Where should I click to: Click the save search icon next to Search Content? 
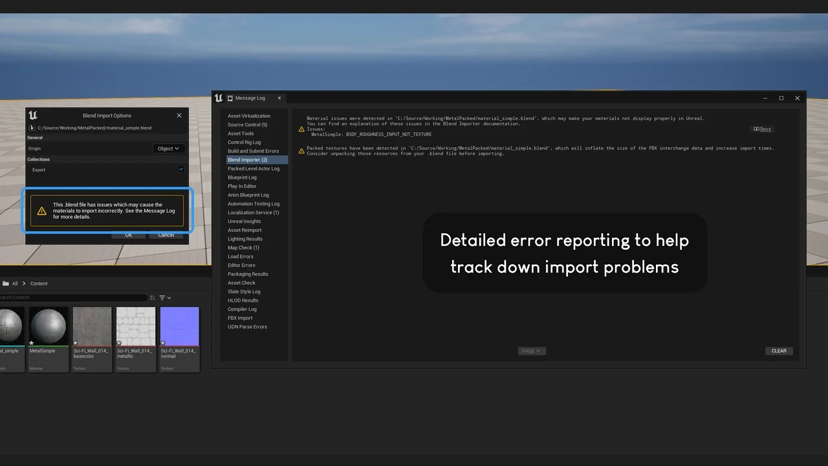point(153,298)
